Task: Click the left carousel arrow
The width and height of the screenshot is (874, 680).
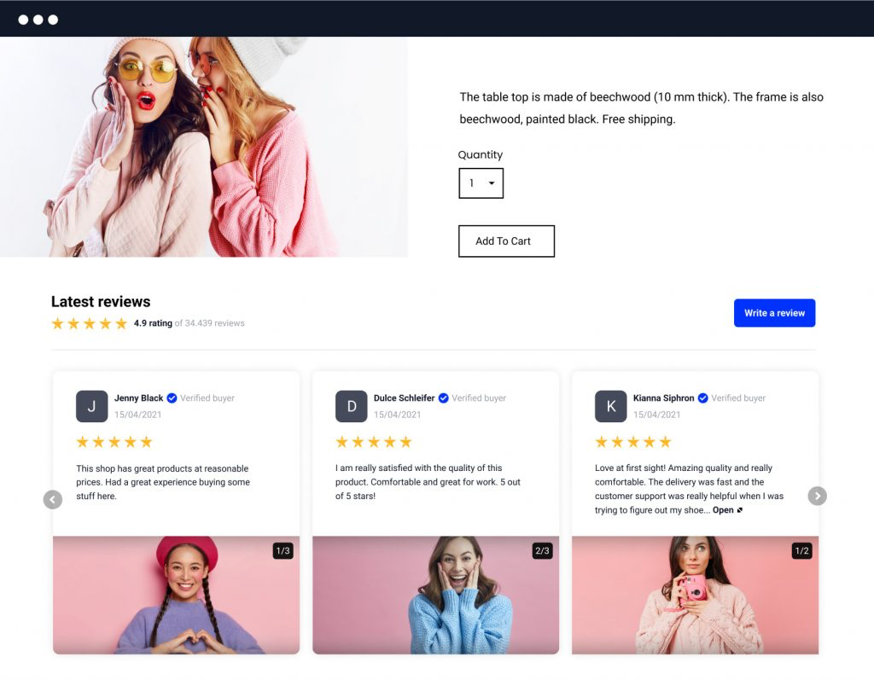Action: coord(53,500)
